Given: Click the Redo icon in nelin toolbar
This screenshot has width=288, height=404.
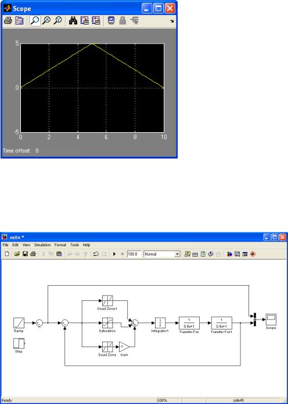Looking at the screenshot, I should tap(104, 254).
